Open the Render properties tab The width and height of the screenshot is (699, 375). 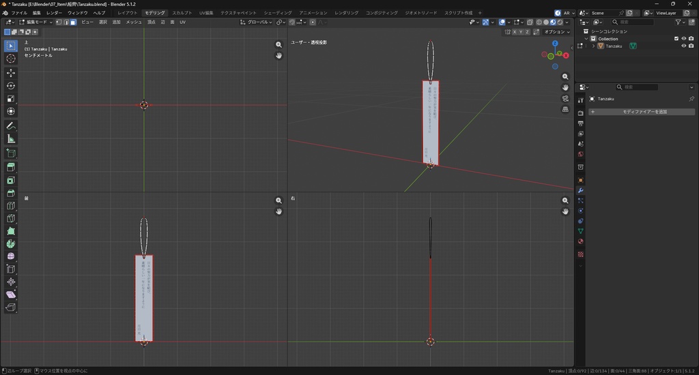580,113
